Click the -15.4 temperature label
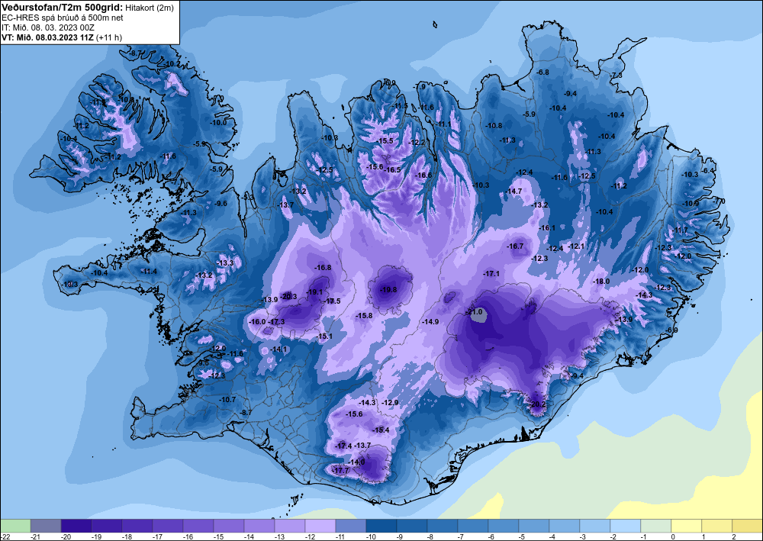Screen dimensions: 763x541 pyautogui.click(x=381, y=430)
